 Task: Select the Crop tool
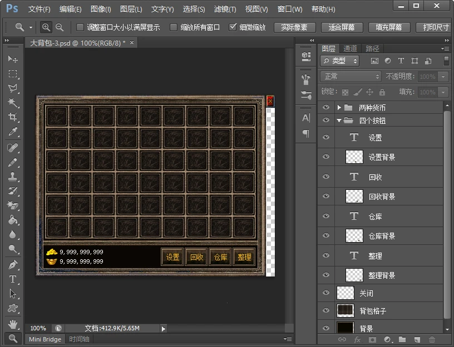[13, 117]
